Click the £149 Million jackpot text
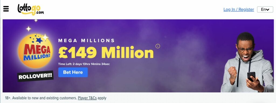Image resolution: width=276 pixels, height=103 pixels. [x=106, y=52]
